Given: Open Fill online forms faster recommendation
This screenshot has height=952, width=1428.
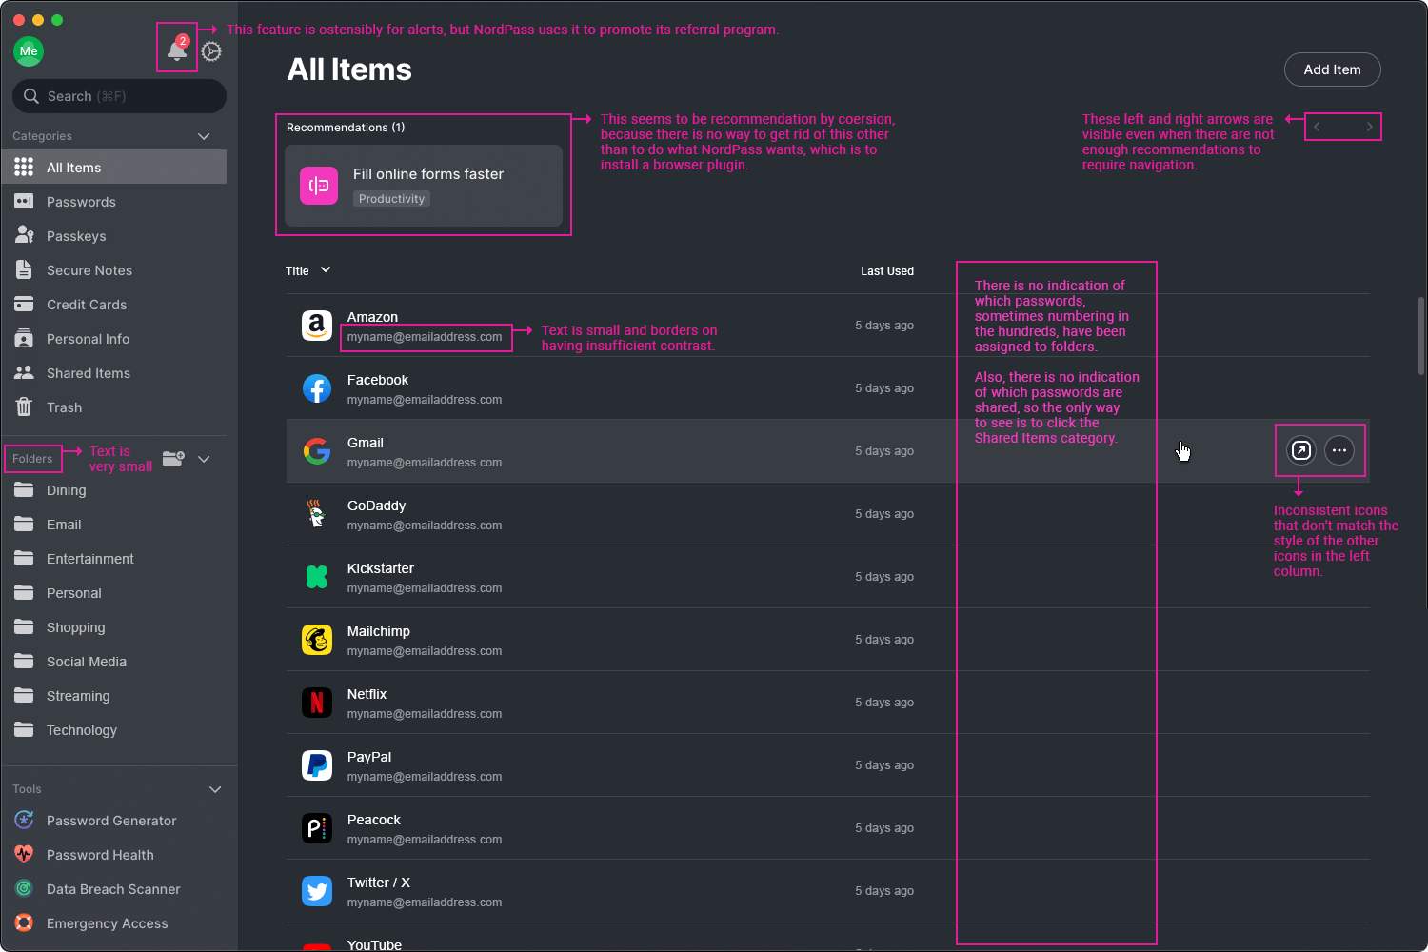Looking at the screenshot, I should tap(424, 186).
